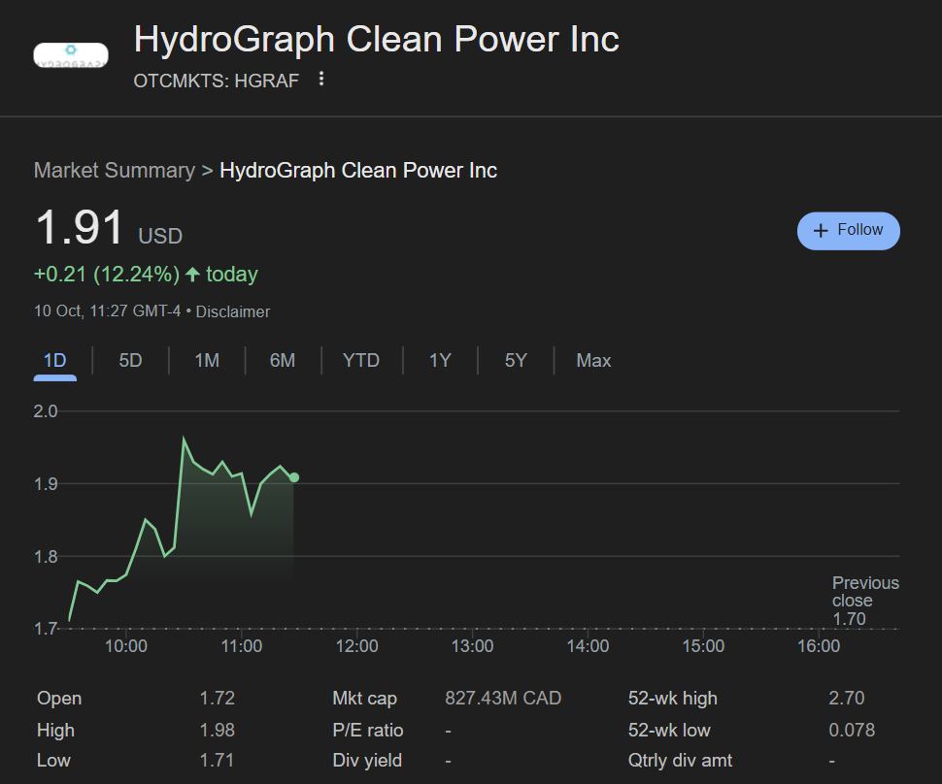This screenshot has height=784, width=942.
Task: Click the 2.0 price axis label
Action: [45, 411]
